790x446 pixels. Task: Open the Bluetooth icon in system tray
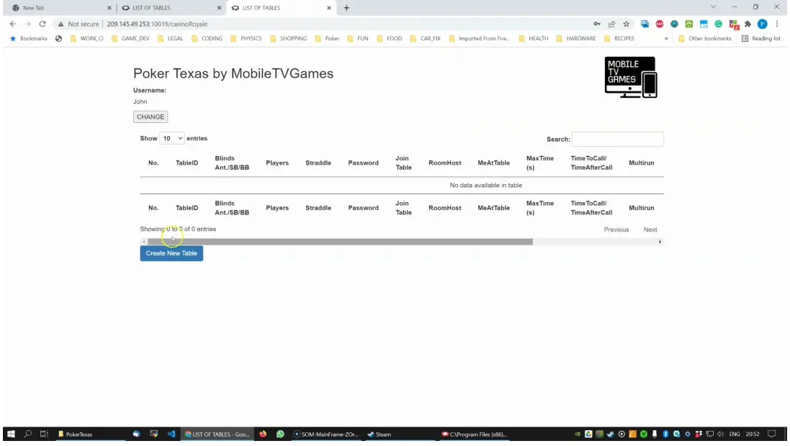[x=665, y=434]
